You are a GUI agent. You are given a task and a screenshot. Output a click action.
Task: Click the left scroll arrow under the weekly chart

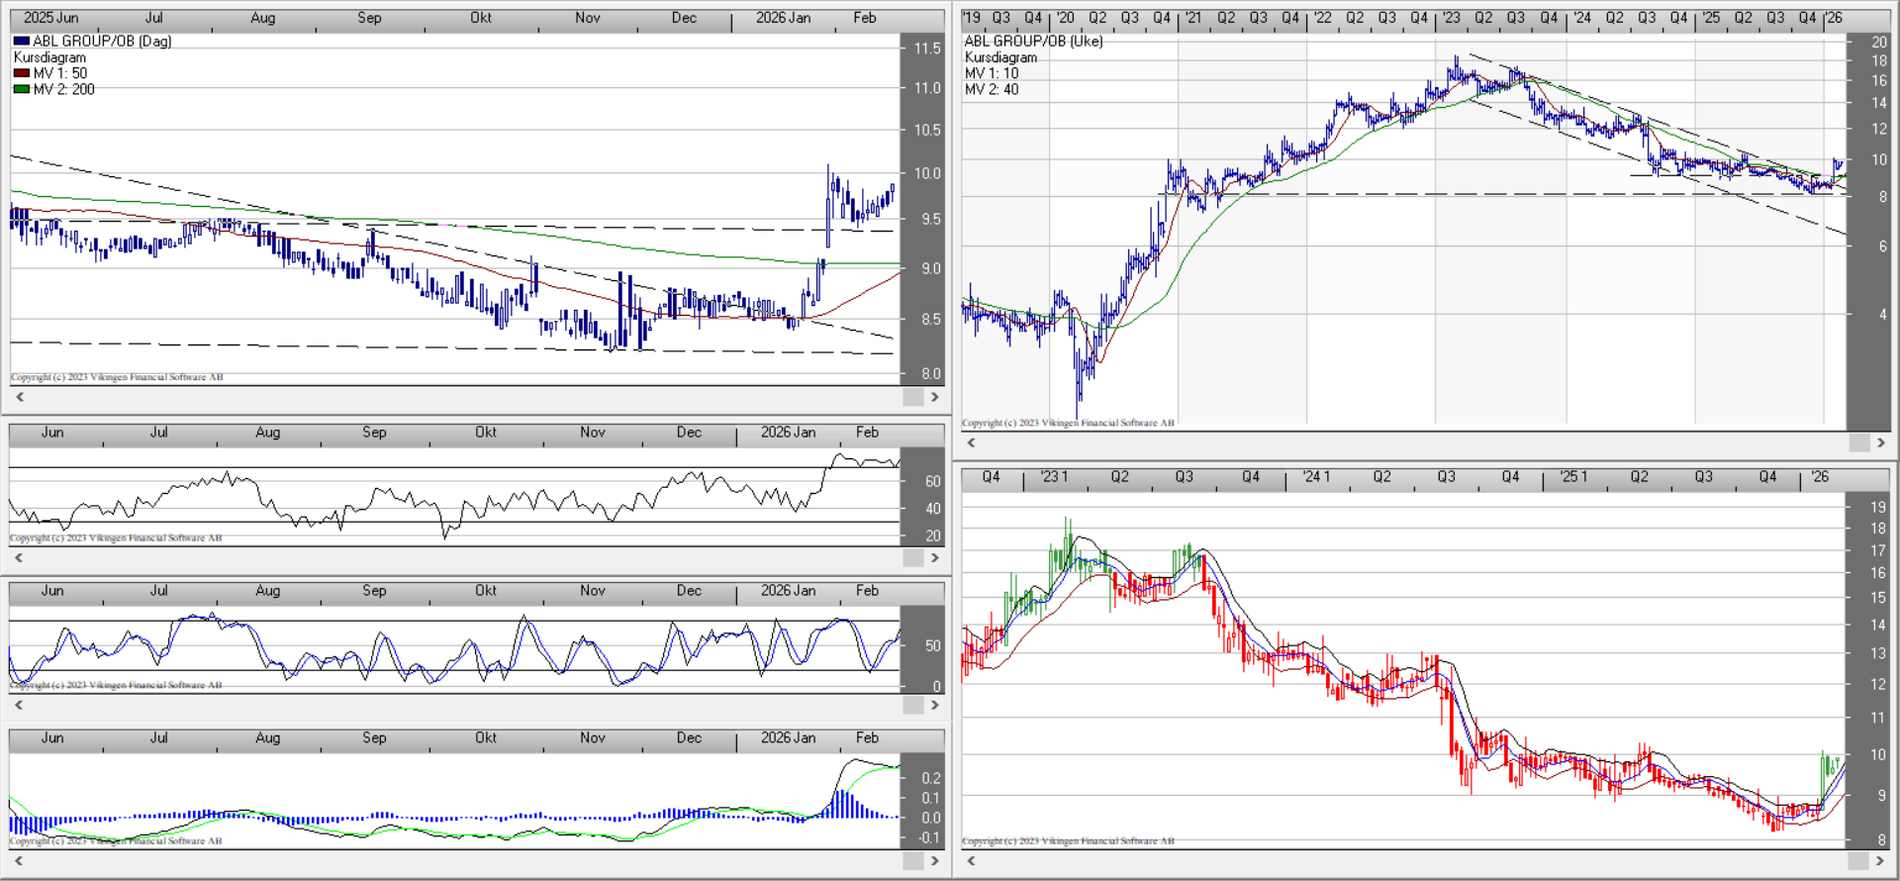971,442
